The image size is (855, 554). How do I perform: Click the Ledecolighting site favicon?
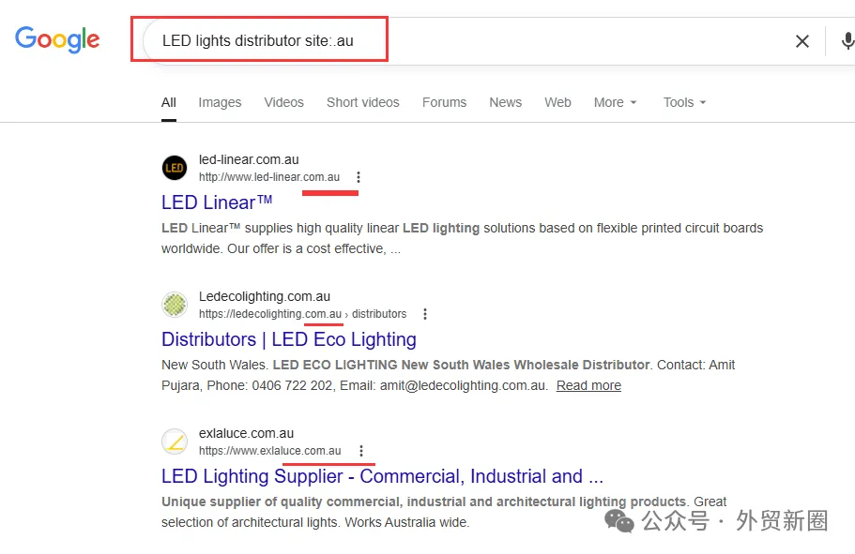point(175,305)
